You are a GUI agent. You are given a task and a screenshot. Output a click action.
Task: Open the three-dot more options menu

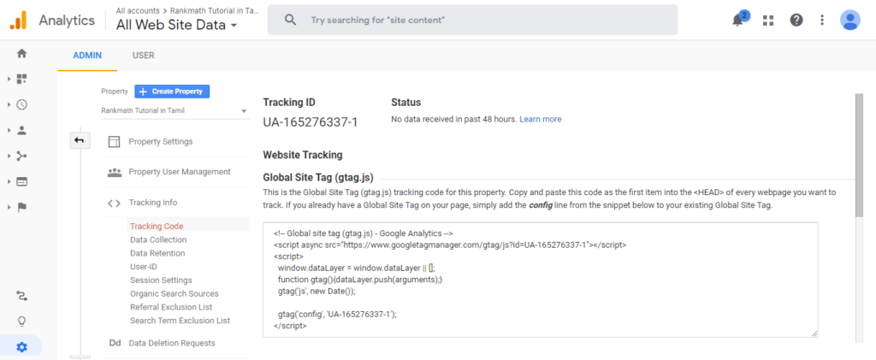822,20
